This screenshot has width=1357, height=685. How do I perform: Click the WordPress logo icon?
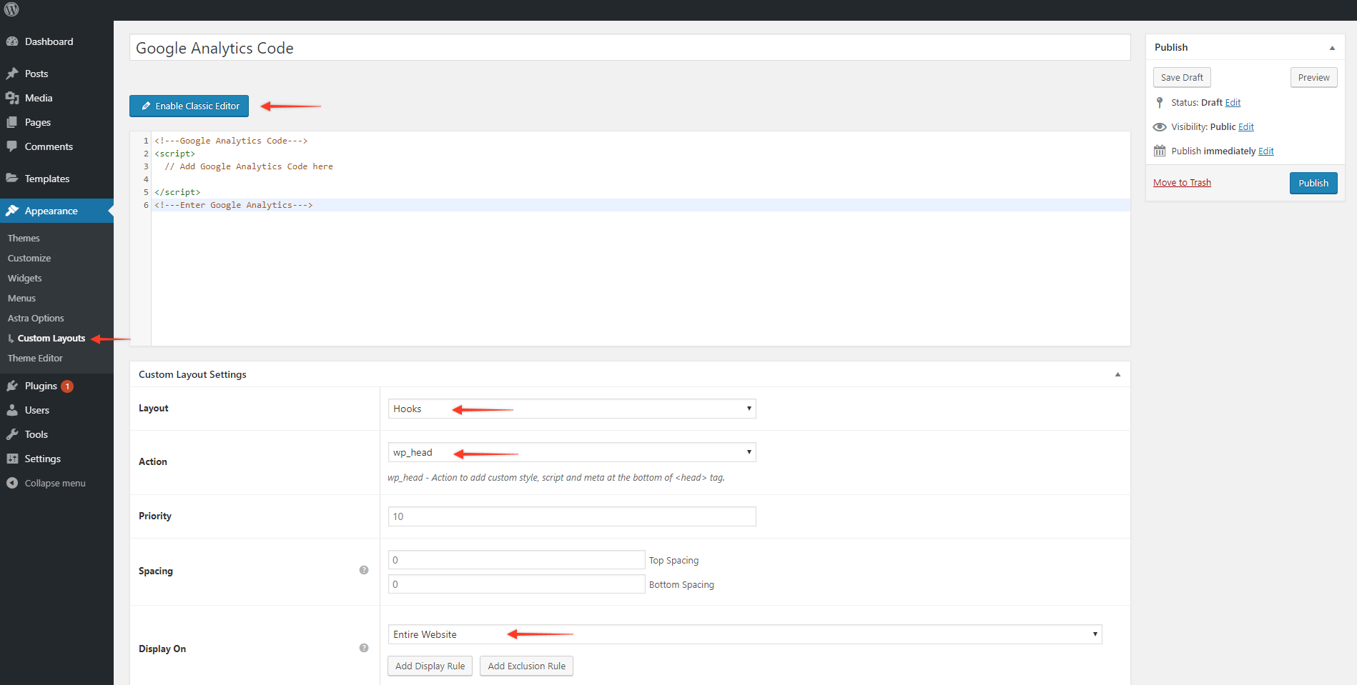(11, 9)
